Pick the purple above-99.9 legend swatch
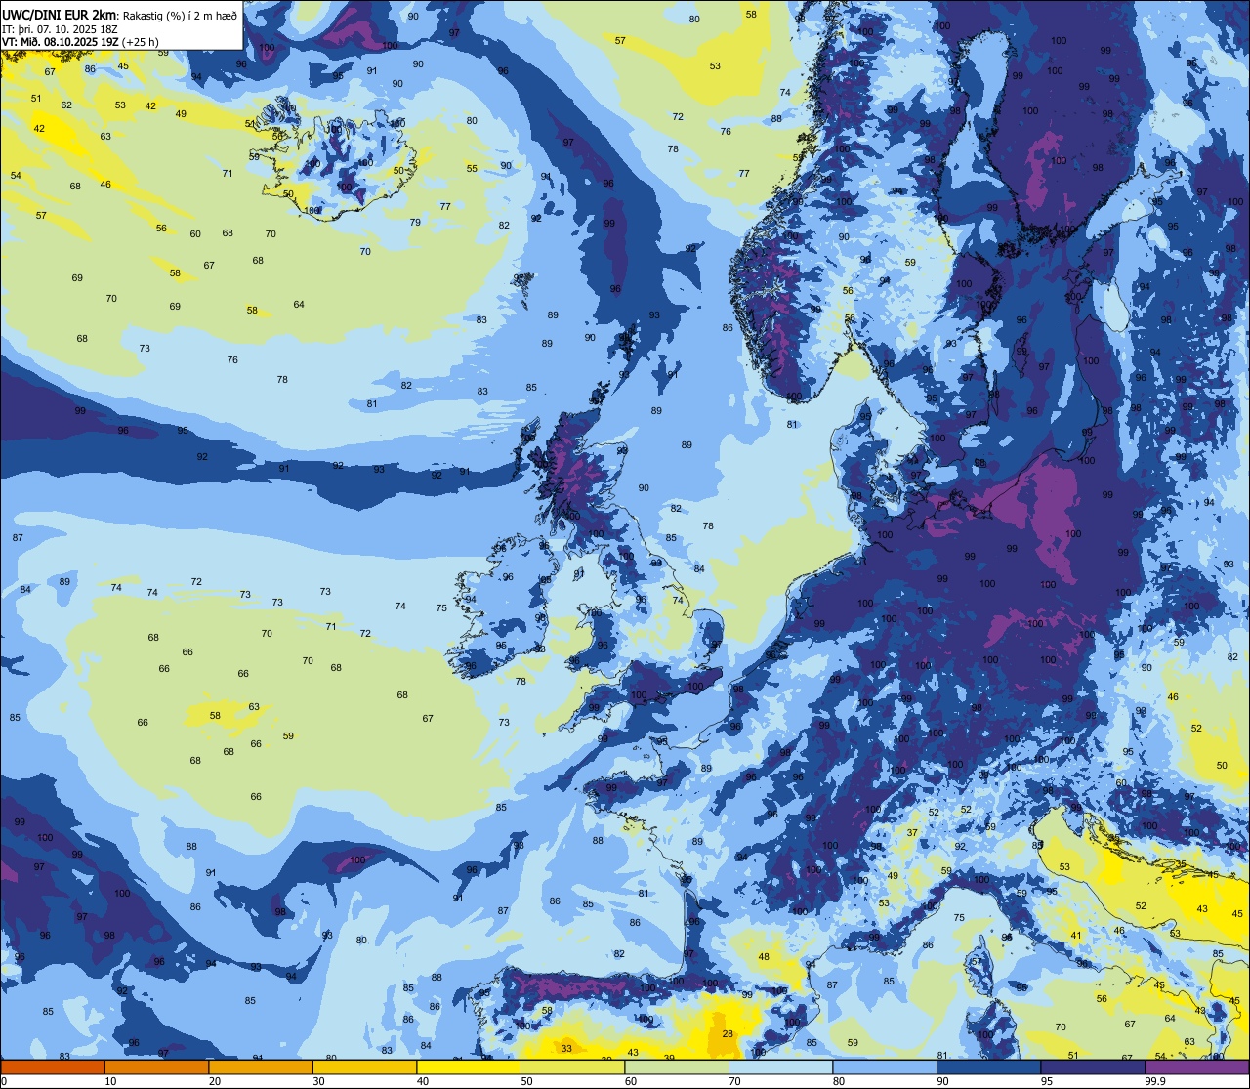The height and width of the screenshot is (1089, 1250). click(x=1196, y=1068)
